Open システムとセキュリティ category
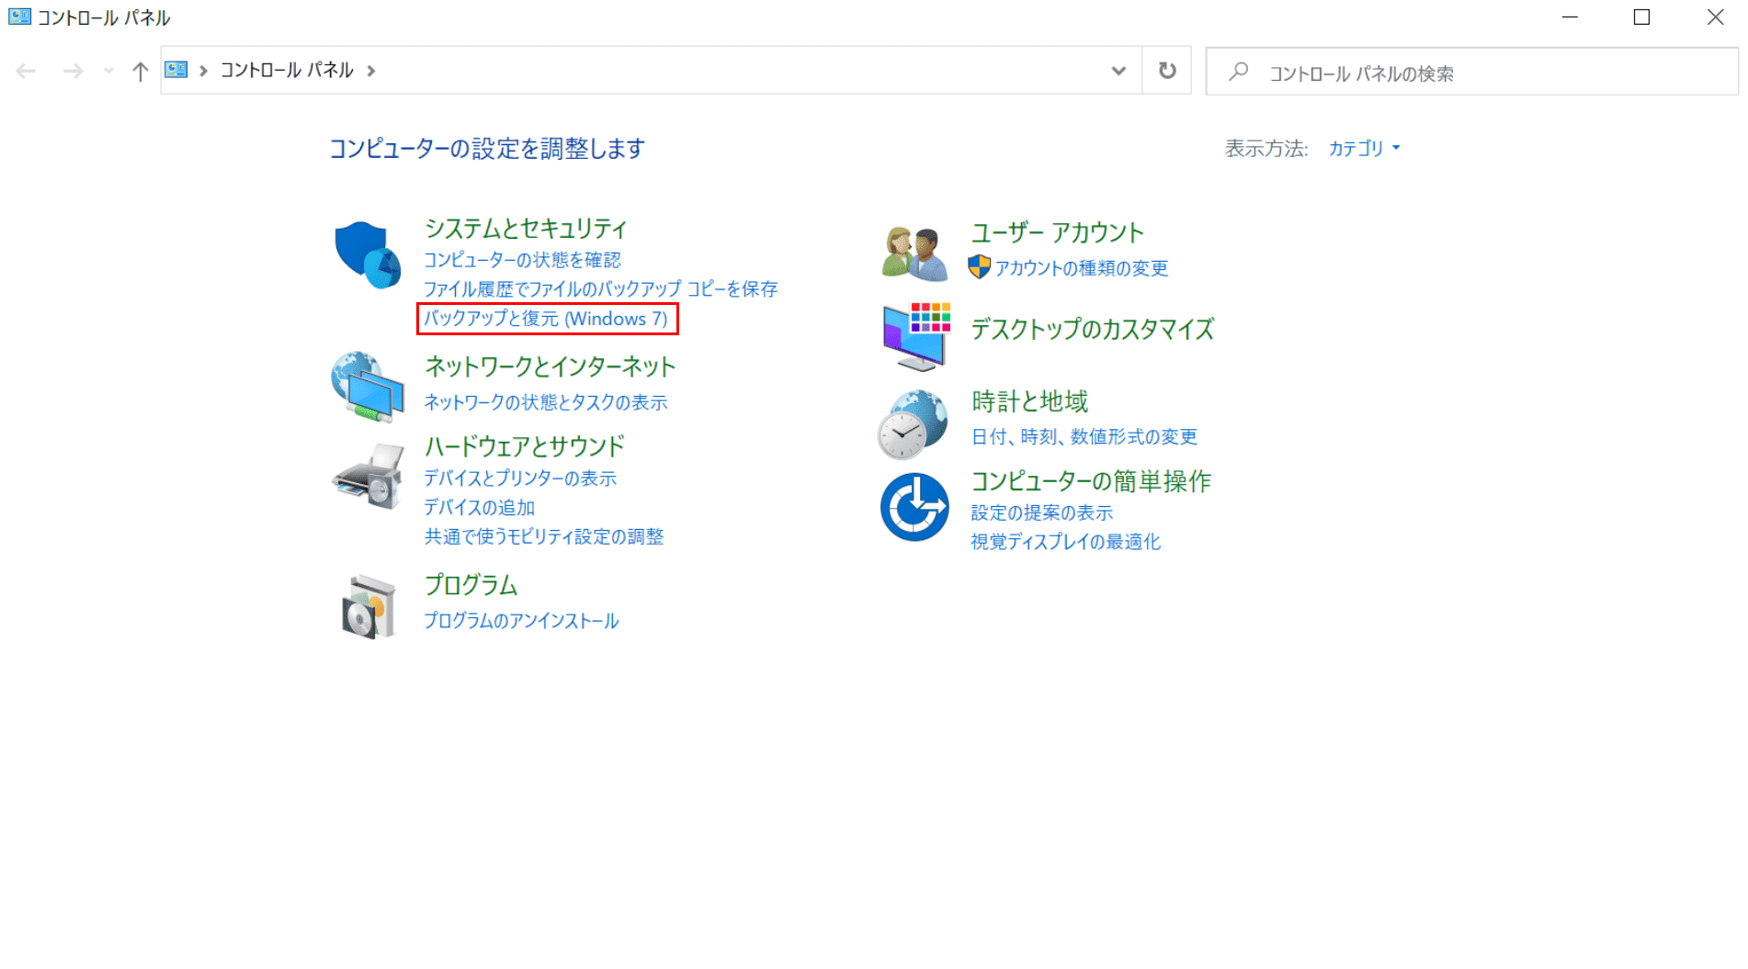The height and width of the screenshot is (969, 1748). point(526,228)
